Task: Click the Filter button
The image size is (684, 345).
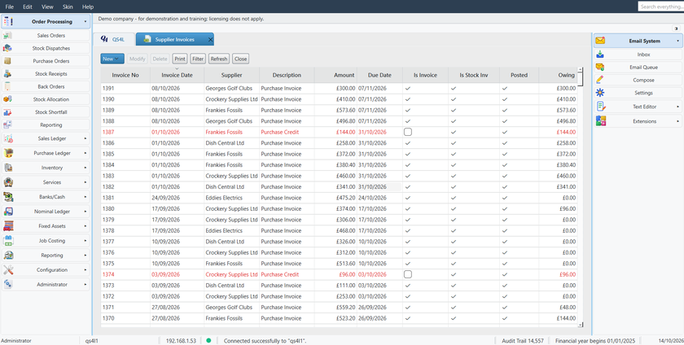Action: click(x=198, y=59)
